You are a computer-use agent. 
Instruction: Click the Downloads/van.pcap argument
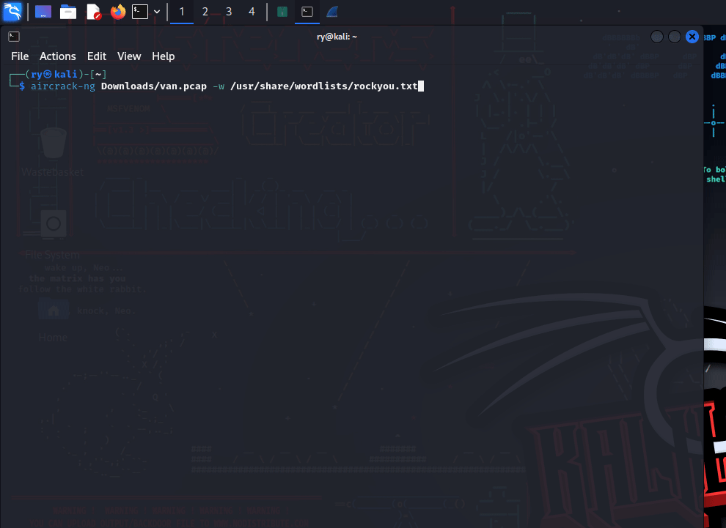[x=154, y=86]
